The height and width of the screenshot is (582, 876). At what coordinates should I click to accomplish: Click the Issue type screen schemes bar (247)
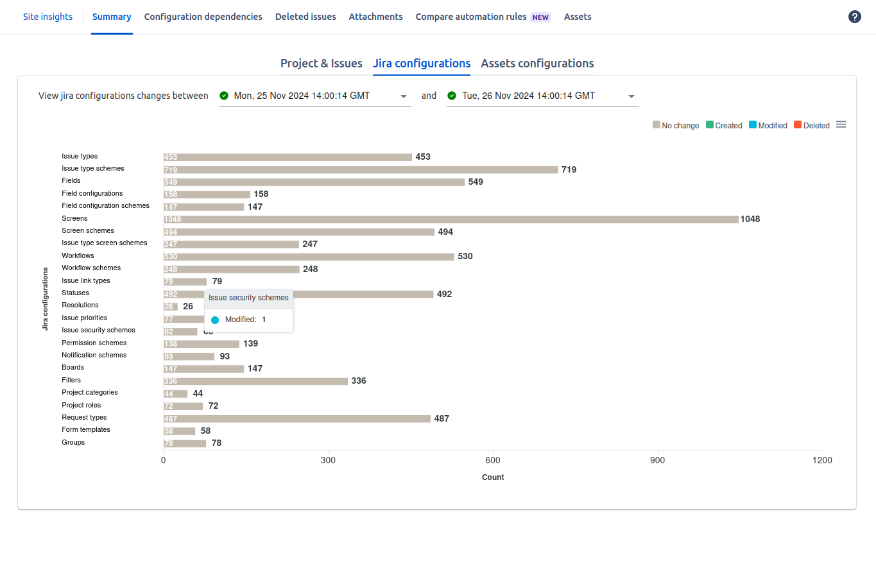(x=232, y=244)
